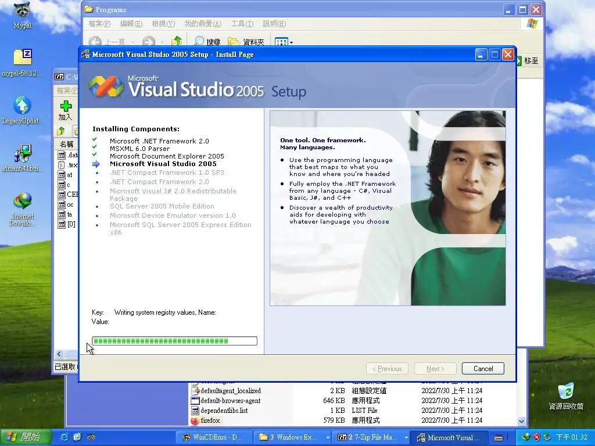Select the .tex file in 7-Zip list
The width and height of the screenshot is (595, 446).
67,164
